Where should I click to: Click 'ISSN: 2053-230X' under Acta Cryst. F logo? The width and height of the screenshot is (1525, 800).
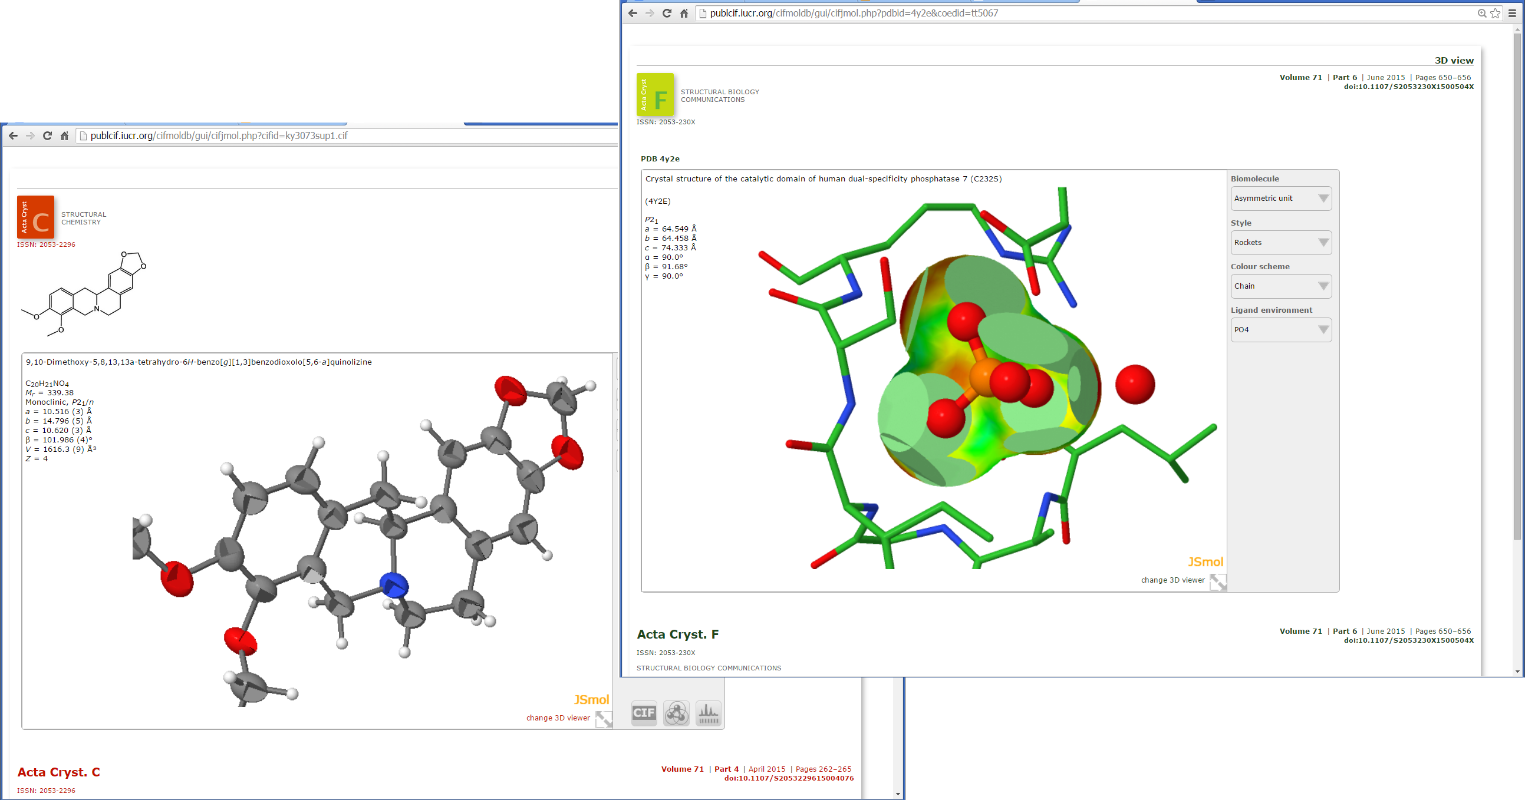[x=666, y=122]
